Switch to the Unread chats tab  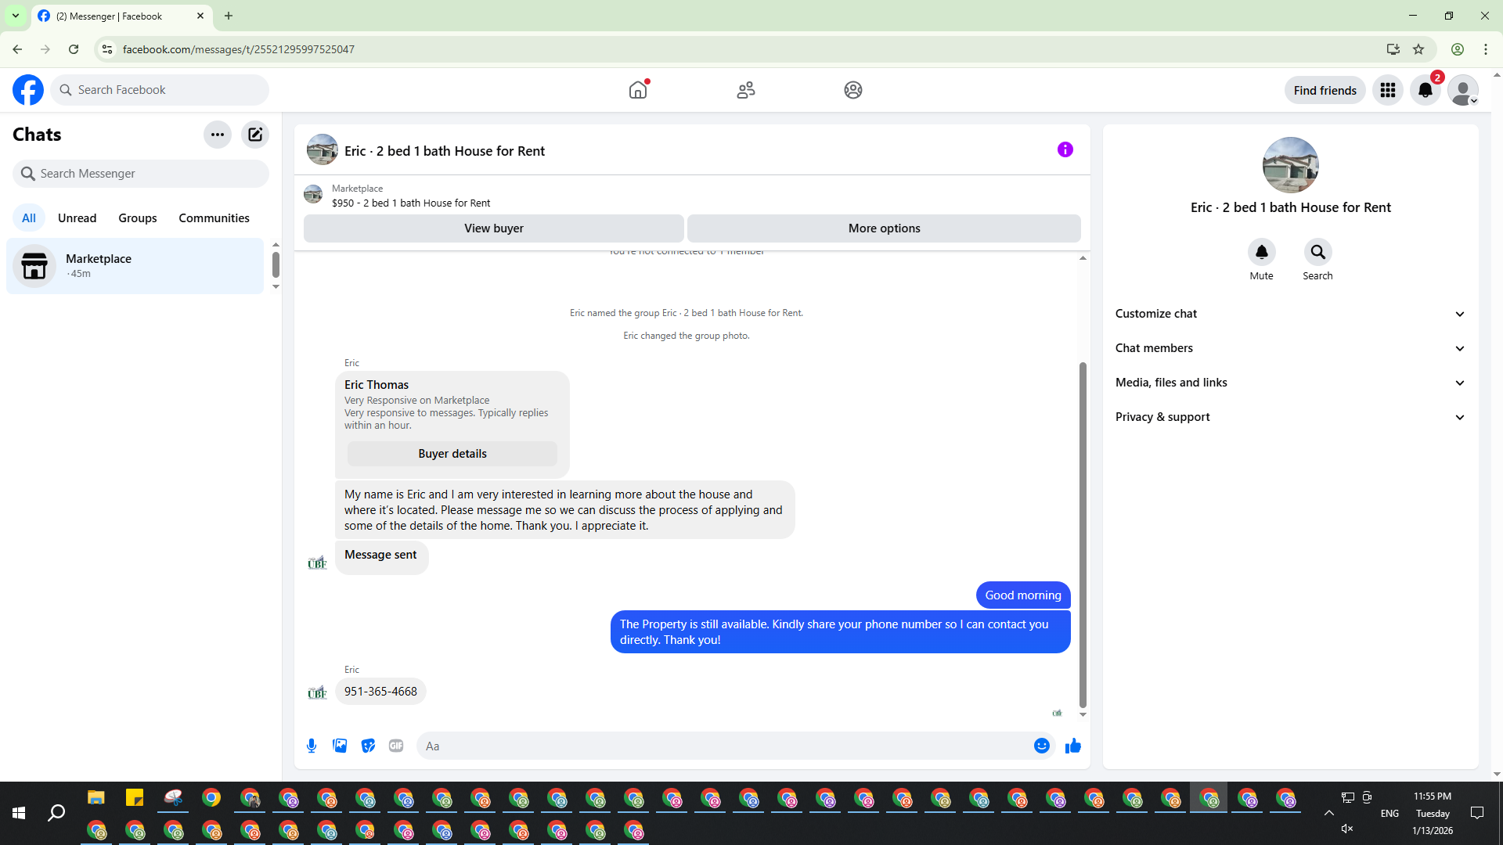77,218
